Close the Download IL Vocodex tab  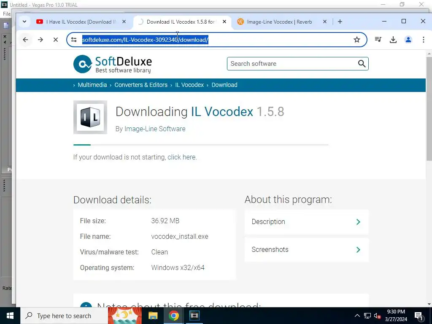tap(224, 22)
